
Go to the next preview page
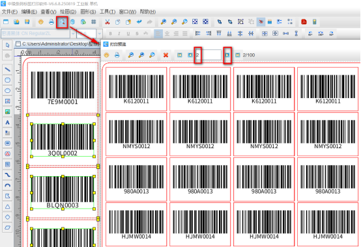[x=227, y=55]
